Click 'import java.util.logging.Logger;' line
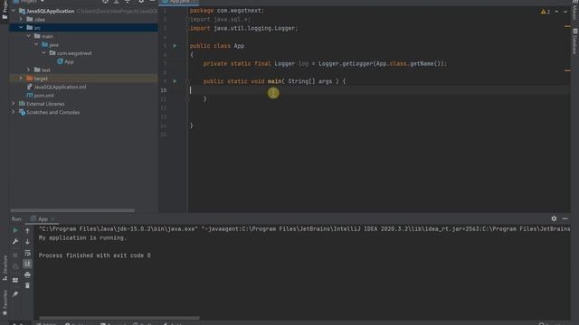The image size is (579, 325). point(243,28)
